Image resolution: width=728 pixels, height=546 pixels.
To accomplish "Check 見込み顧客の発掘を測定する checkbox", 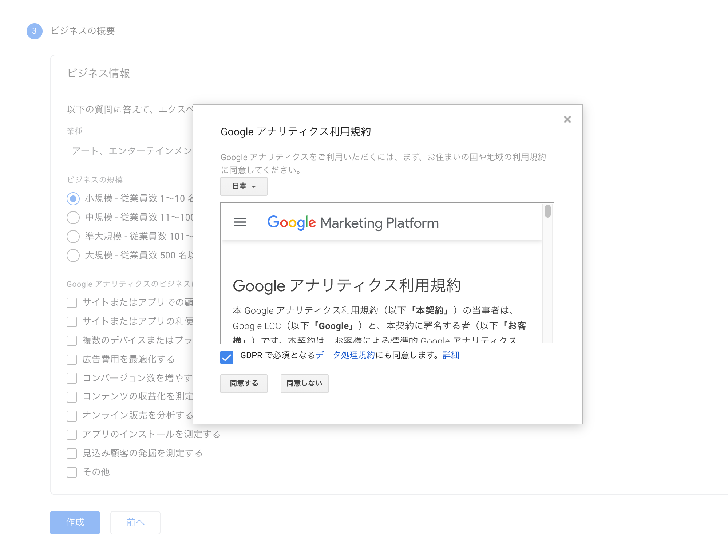I will pyautogui.click(x=72, y=454).
